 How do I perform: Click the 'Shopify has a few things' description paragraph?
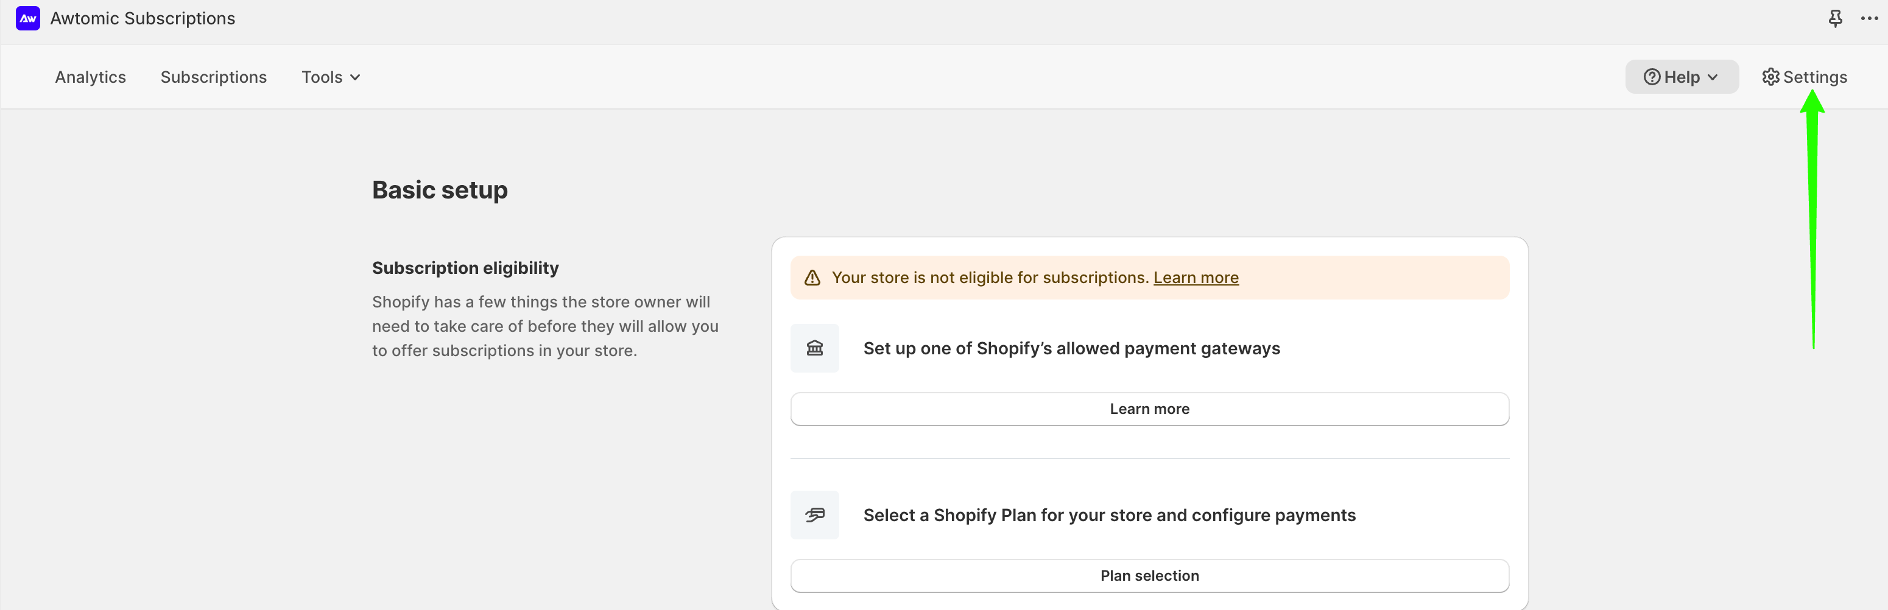(x=545, y=326)
